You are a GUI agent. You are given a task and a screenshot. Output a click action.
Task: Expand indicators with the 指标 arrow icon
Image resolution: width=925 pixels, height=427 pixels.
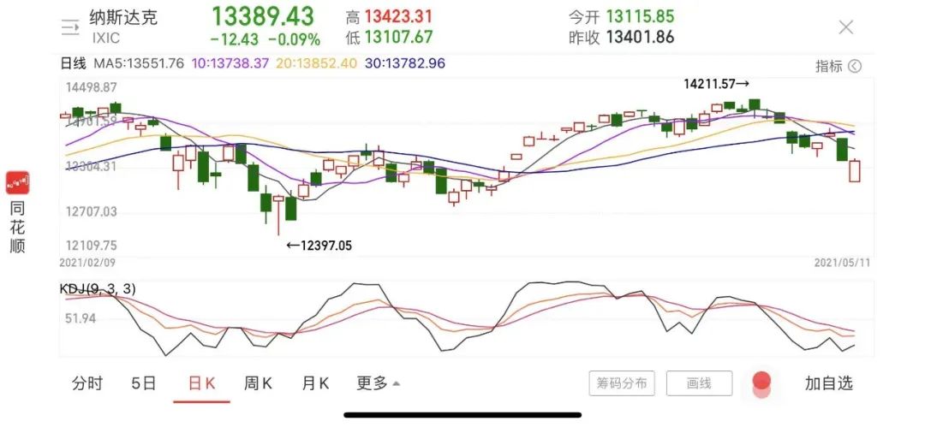[855, 66]
